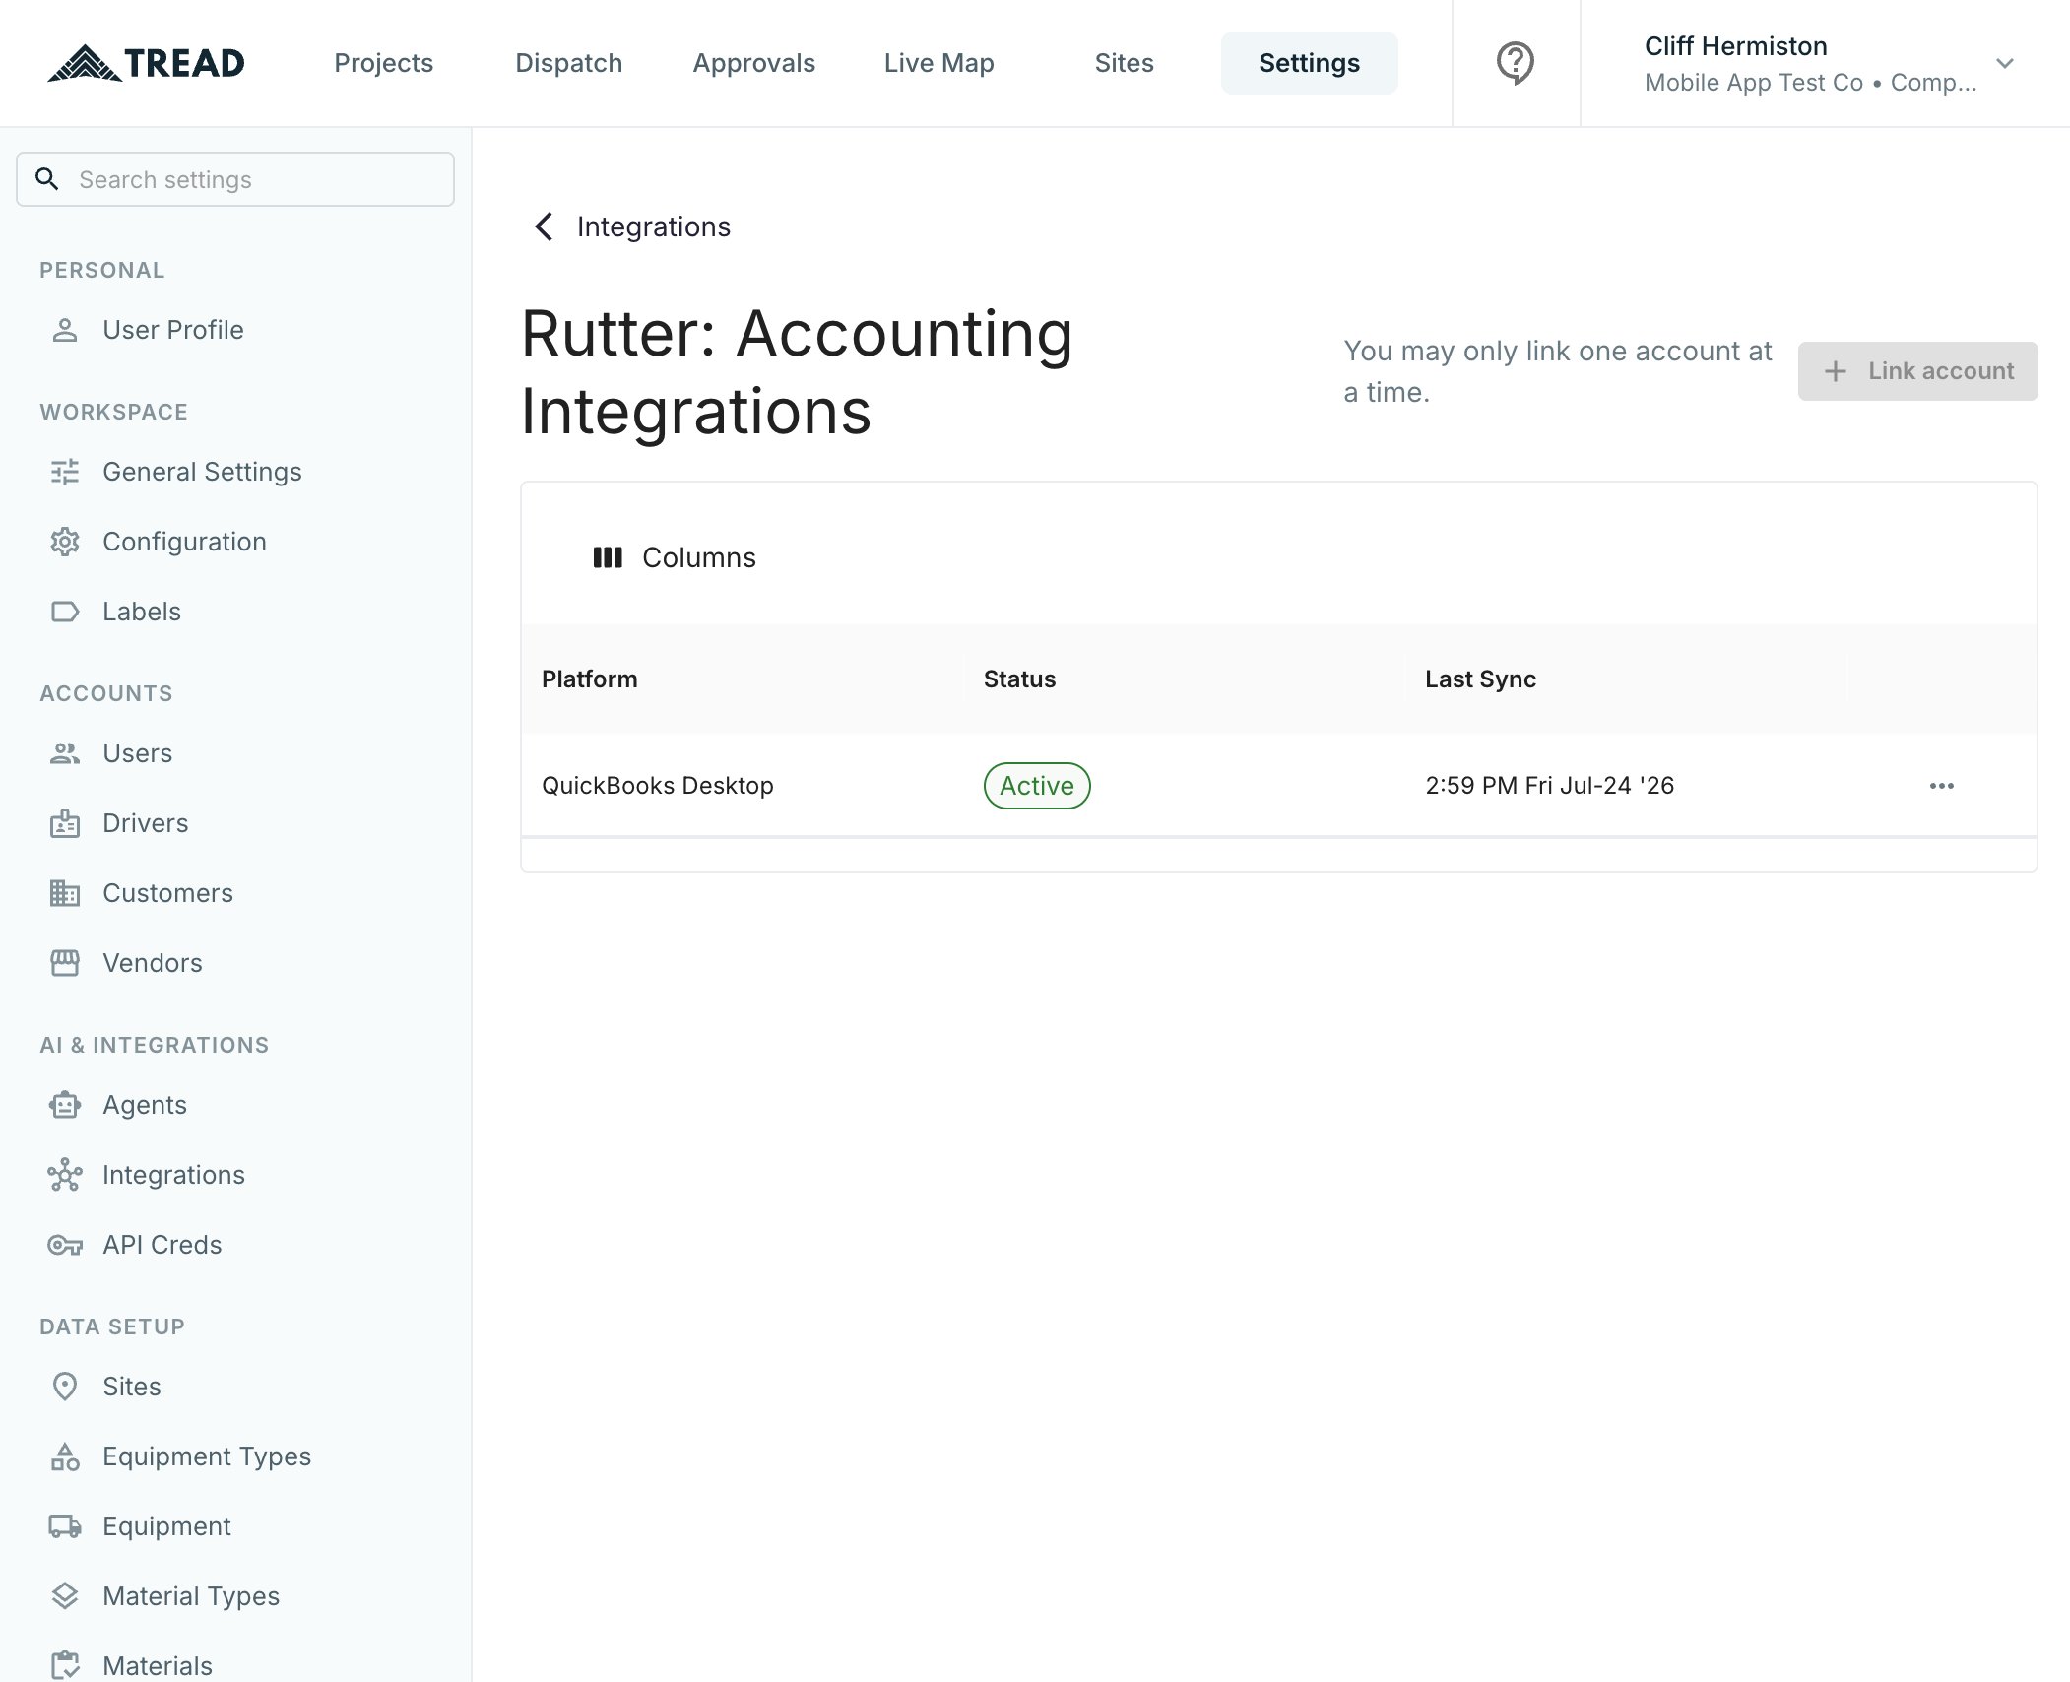Viewport: 2070px width, 1682px height.
Task: Click the Configuration gear icon
Action: (x=65, y=542)
